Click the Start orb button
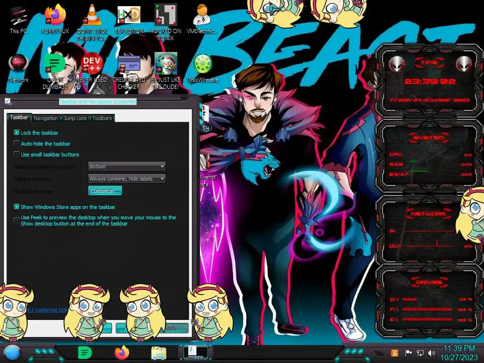The image size is (484, 363). tap(12, 353)
